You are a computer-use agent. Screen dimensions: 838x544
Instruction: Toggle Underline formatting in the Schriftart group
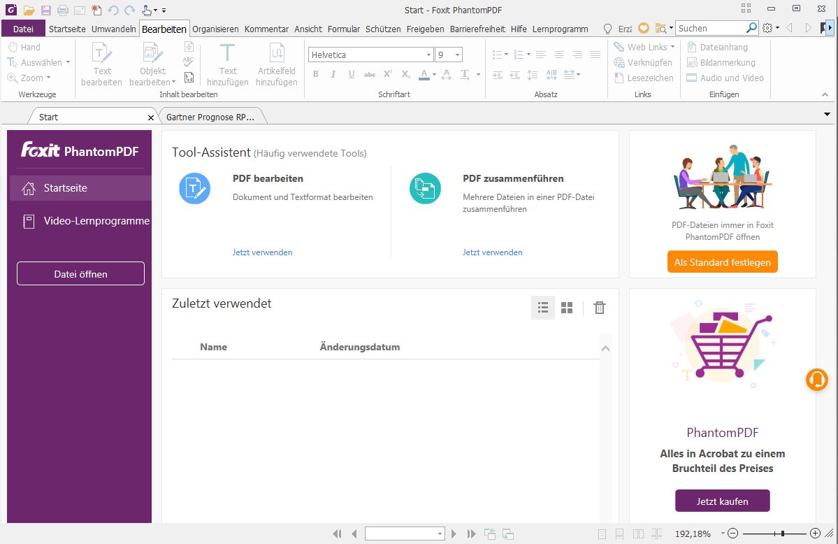pyautogui.click(x=351, y=74)
